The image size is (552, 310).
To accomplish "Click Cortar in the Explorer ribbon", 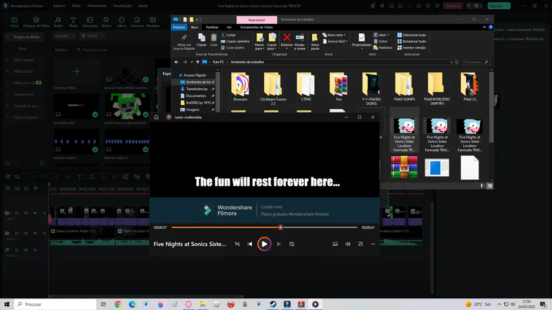I will pos(229,35).
